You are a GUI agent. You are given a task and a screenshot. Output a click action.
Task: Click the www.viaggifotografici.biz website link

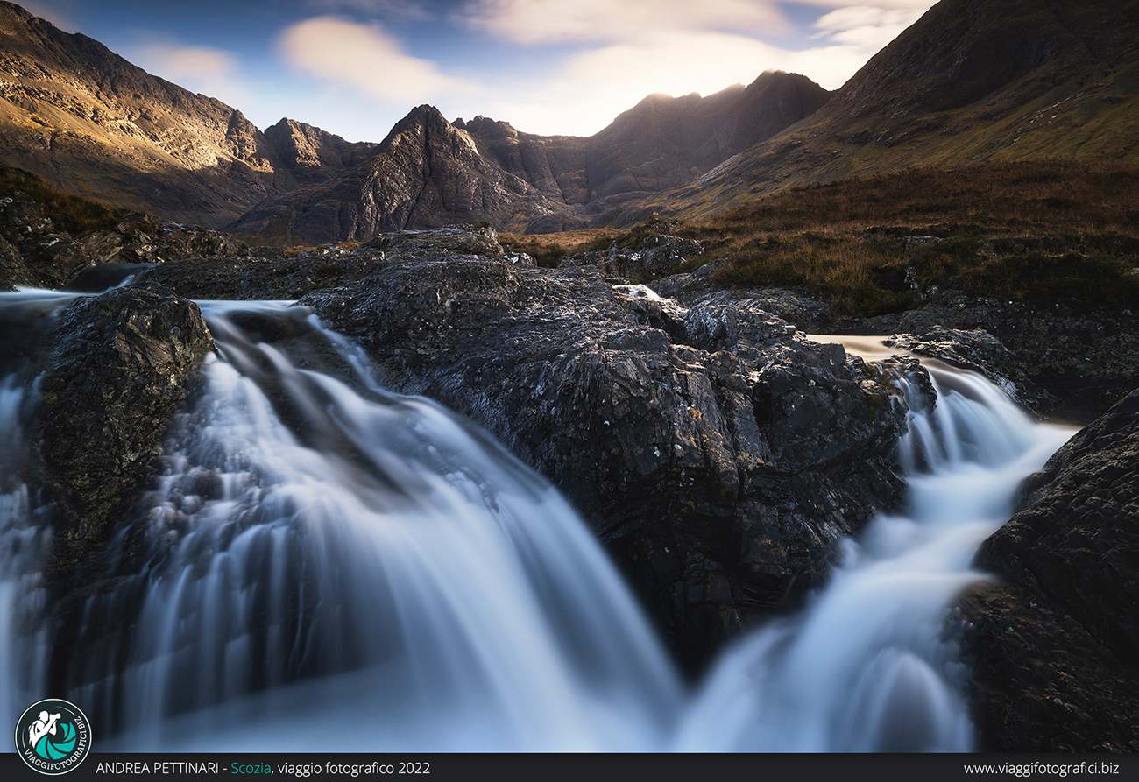[1041, 768]
